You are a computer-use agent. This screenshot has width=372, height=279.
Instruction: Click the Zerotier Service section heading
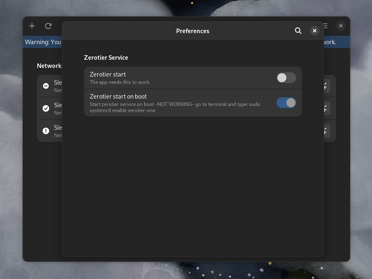[106, 58]
